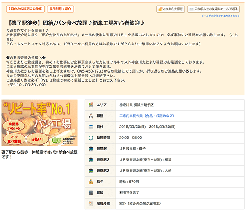The height and width of the screenshot is (211, 246).
Task: Click the calculator icon beside 即給
Action: tap(91, 193)
